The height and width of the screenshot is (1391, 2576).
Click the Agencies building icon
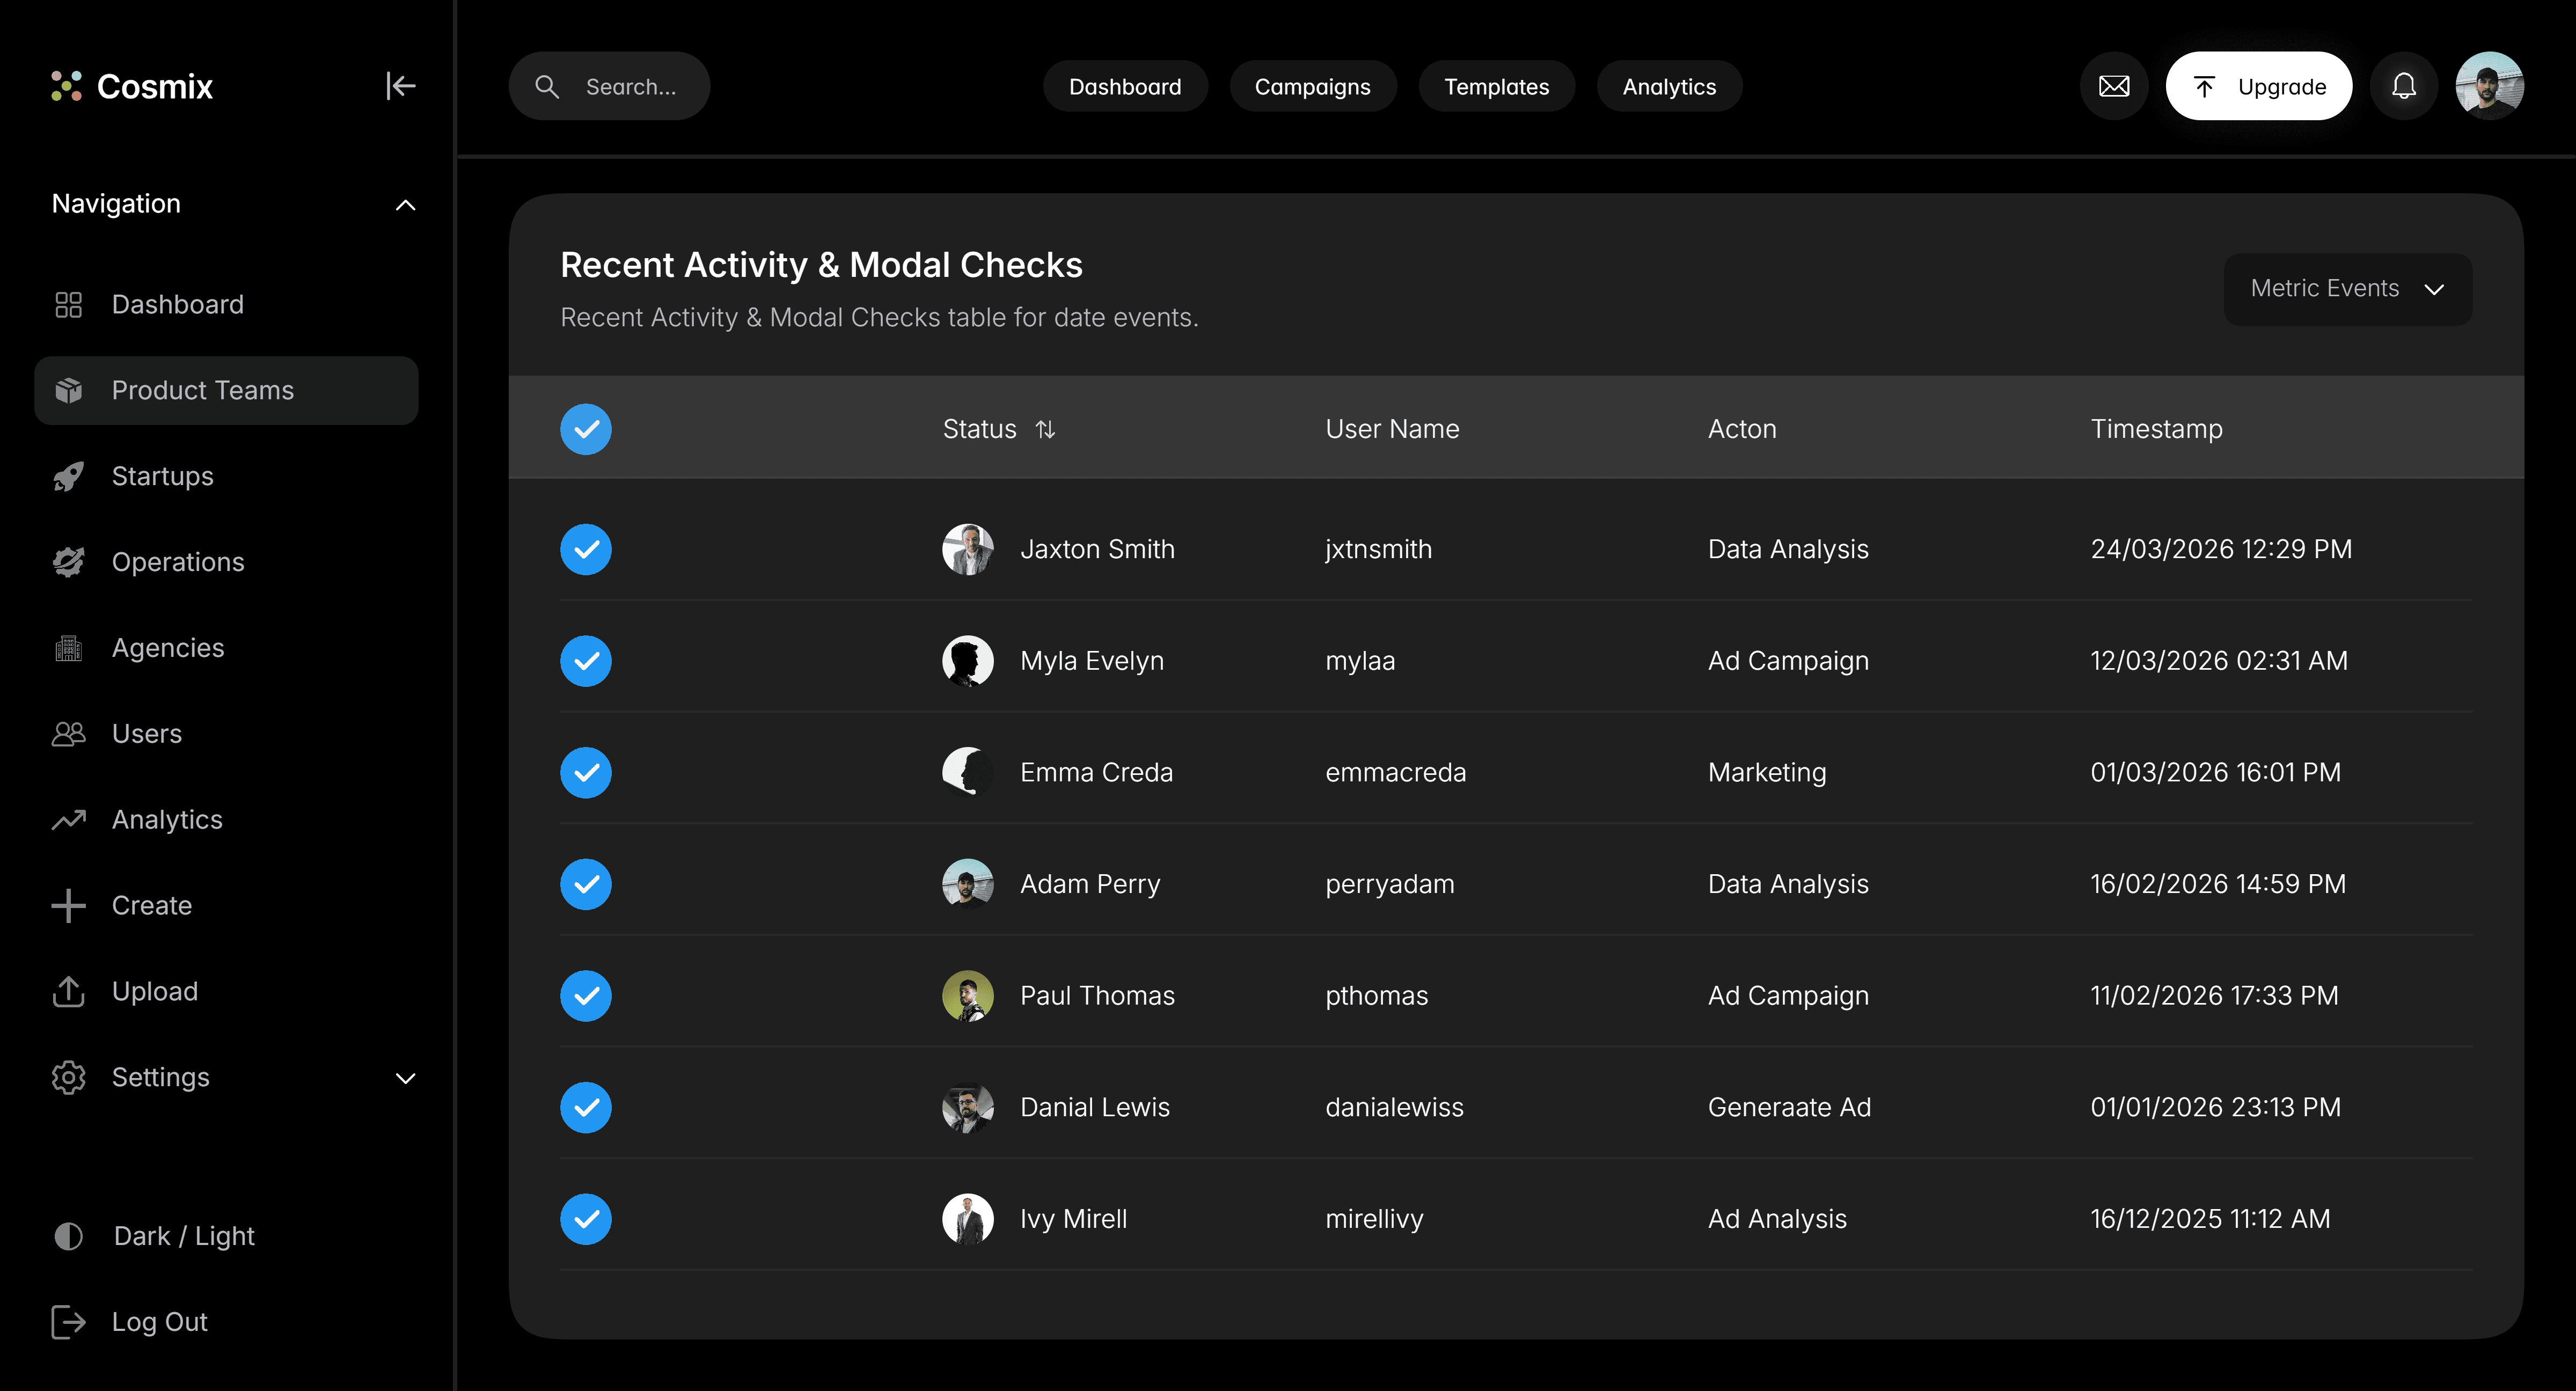point(68,648)
